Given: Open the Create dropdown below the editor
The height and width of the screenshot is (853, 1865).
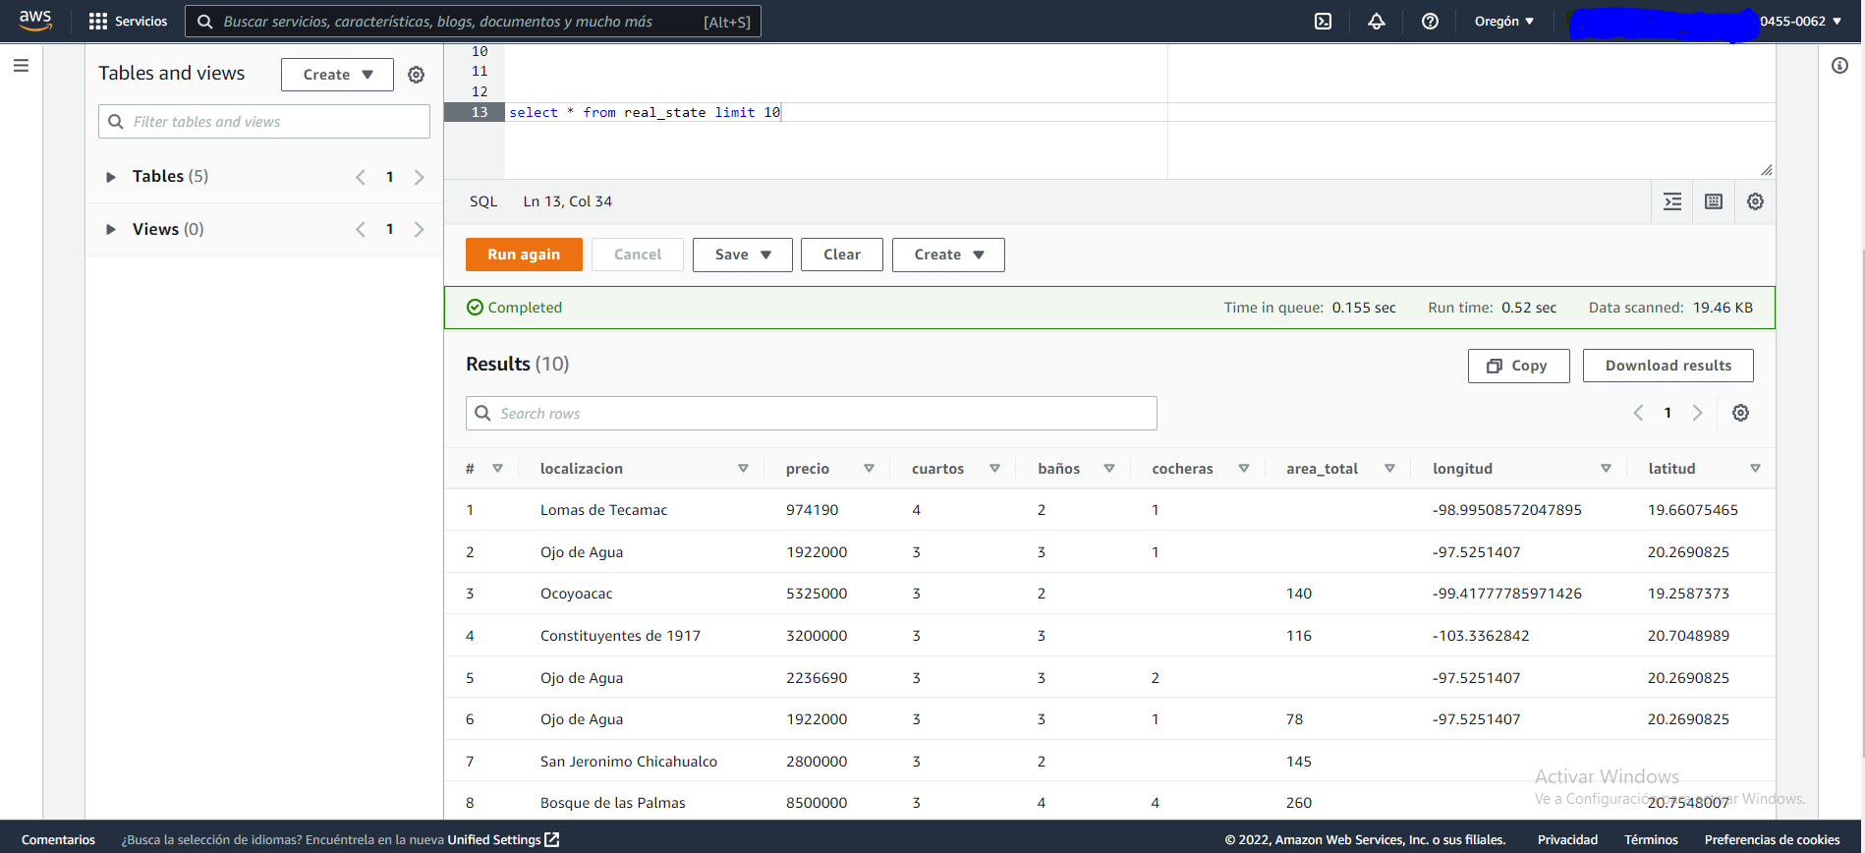Looking at the screenshot, I should [948, 255].
